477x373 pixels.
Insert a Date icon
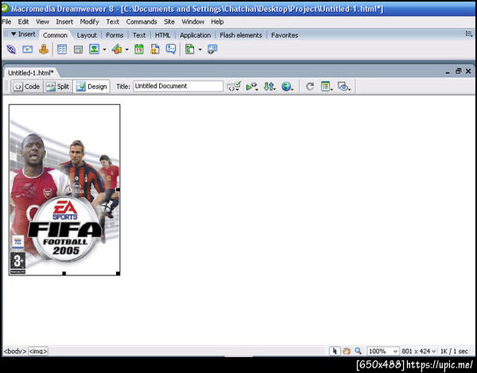coord(139,49)
